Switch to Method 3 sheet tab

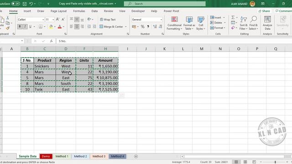[x=99, y=156]
